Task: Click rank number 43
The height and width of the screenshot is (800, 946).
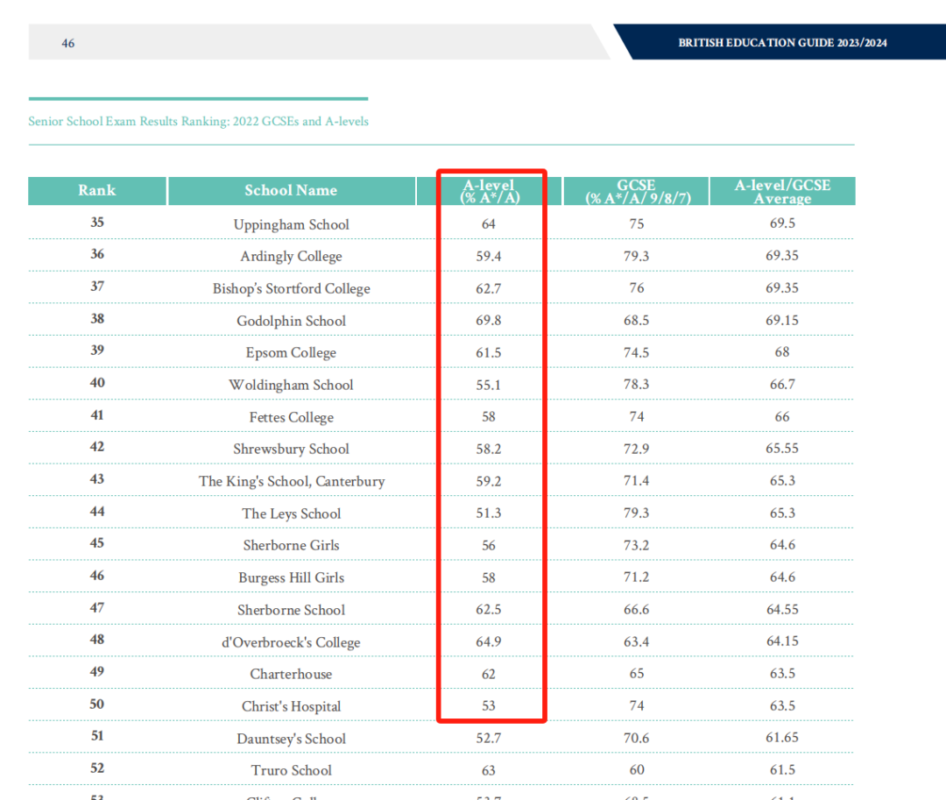Action: click(97, 479)
